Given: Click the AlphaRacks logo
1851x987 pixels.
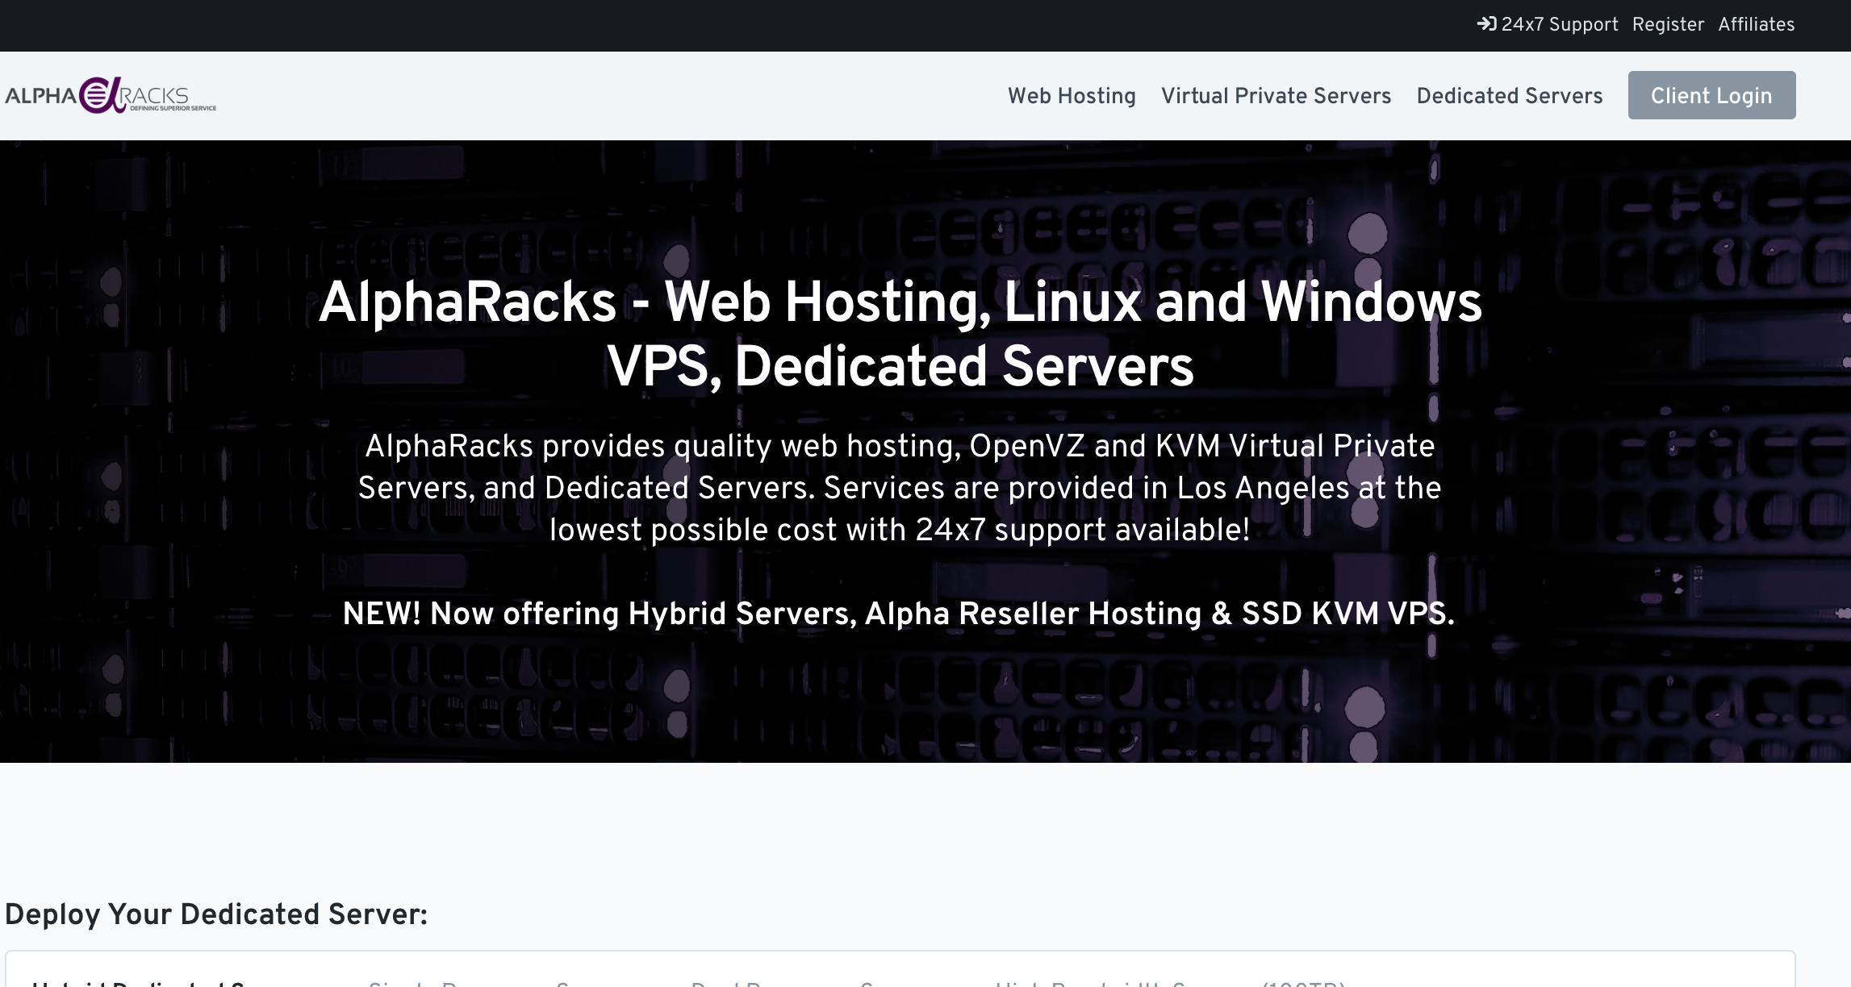Looking at the screenshot, I should tap(111, 95).
